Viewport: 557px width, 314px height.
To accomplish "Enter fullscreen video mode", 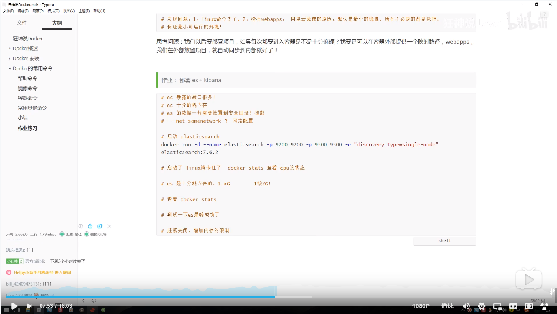I will tap(529, 306).
